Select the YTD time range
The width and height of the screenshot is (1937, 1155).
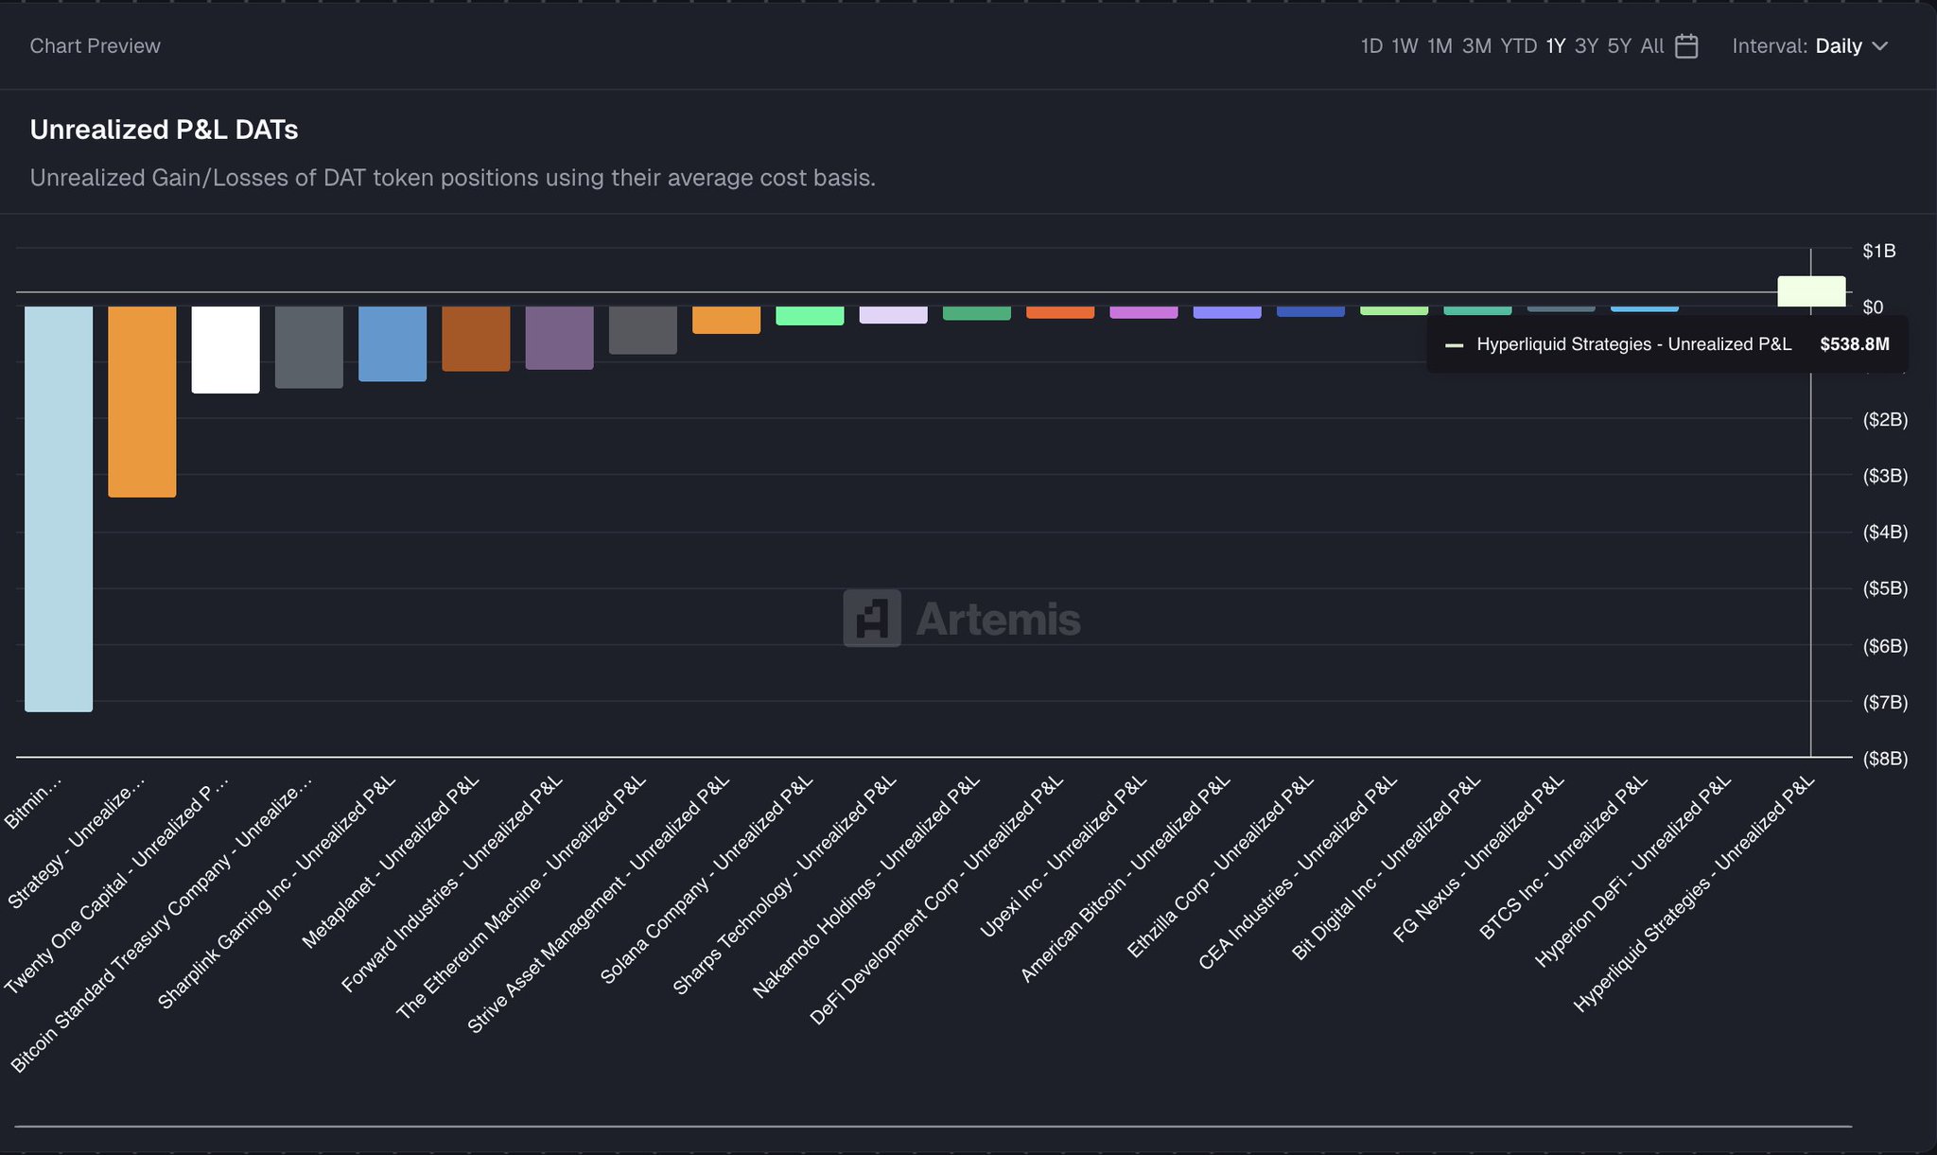[x=1518, y=46]
